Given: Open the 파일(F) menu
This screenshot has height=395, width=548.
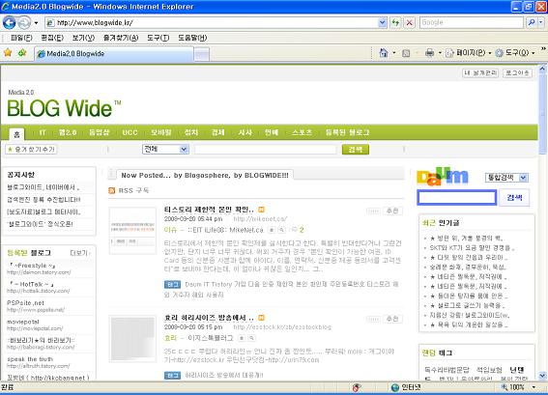Looking at the screenshot, I should [x=21, y=38].
